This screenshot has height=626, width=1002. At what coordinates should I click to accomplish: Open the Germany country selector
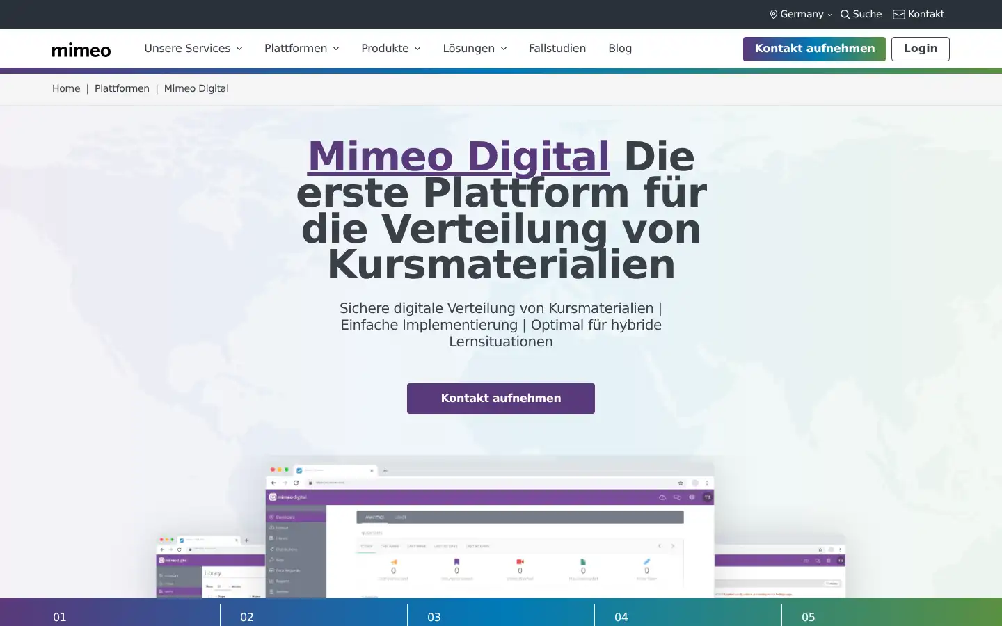[x=801, y=14]
